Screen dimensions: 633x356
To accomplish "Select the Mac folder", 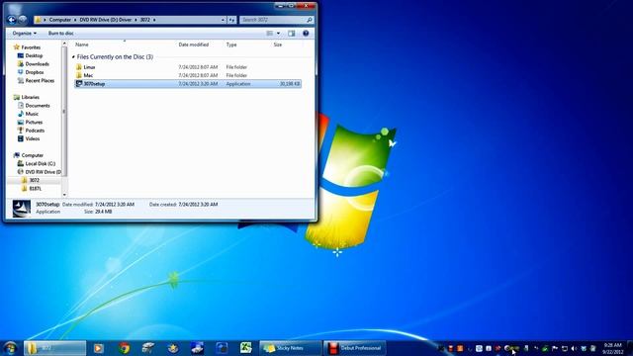I will pos(88,75).
